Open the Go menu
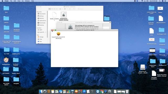 [x=23, y=1]
